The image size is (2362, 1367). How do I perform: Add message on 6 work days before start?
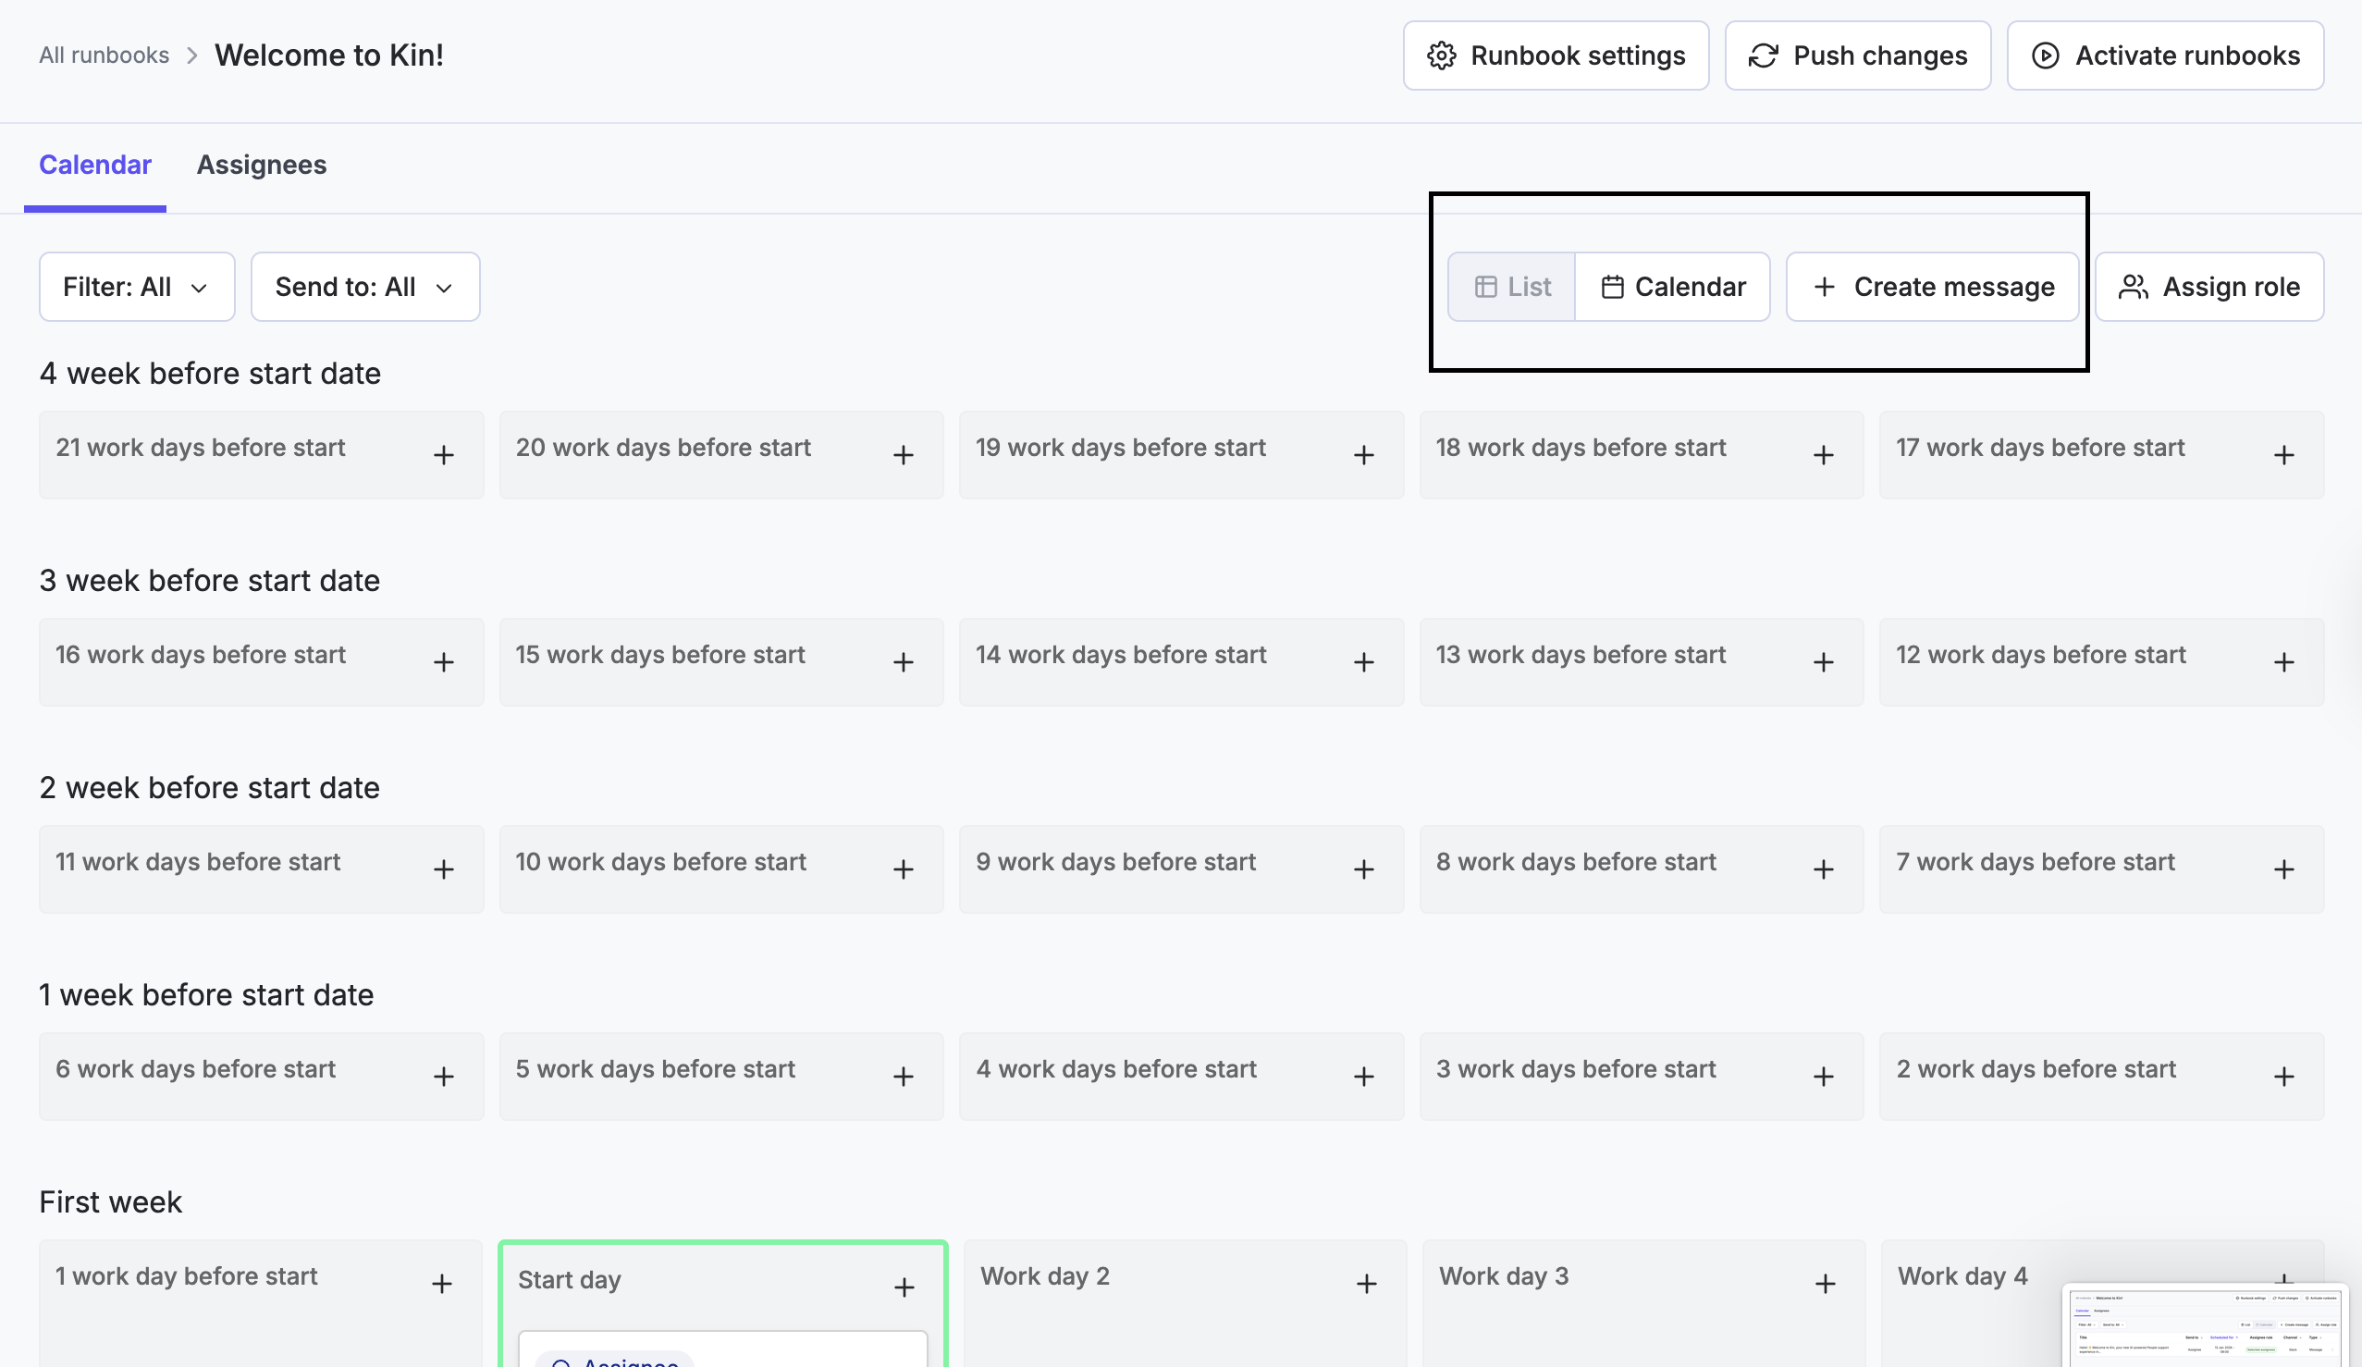[444, 1078]
